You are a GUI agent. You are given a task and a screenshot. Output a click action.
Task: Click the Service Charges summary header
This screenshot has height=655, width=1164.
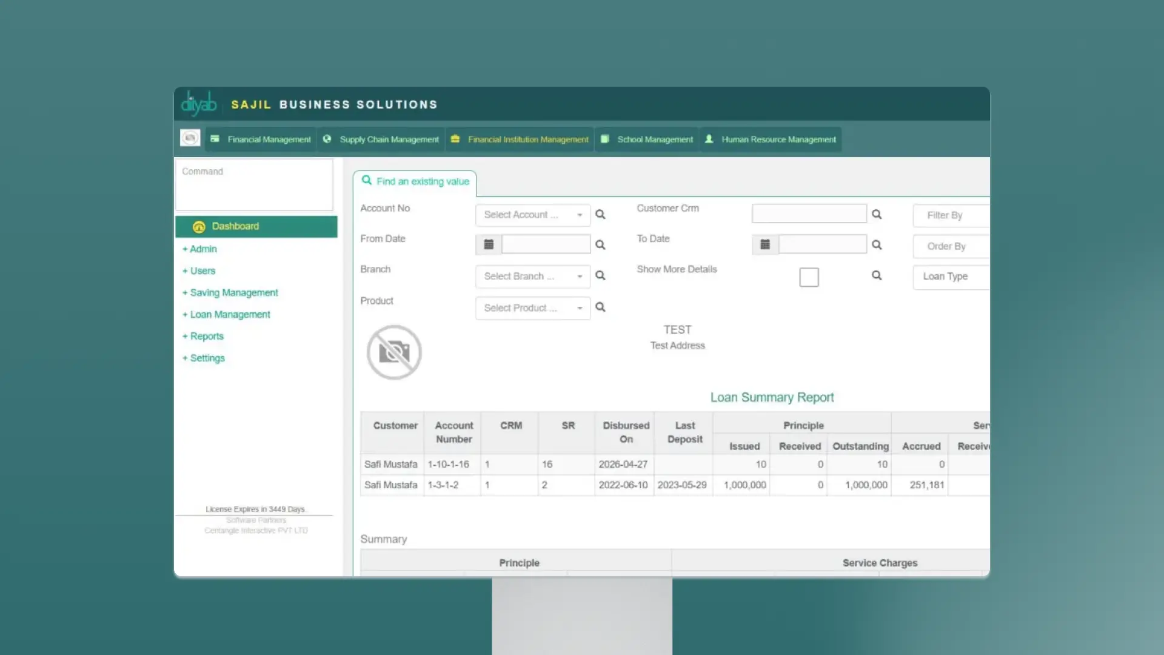pyautogui.click(x=880, y=563)
